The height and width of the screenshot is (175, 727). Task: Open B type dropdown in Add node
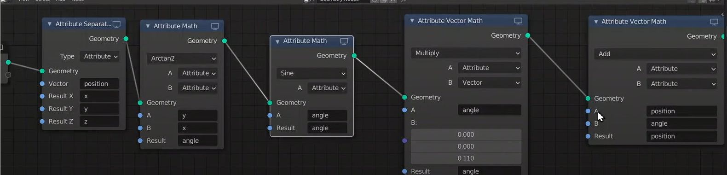click(x=682, y=84)
